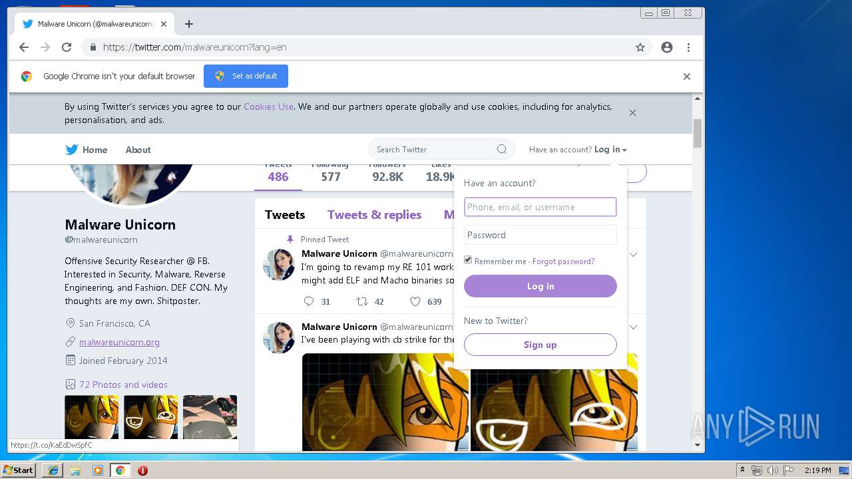The image size is (852, 479).
Task: Open pinned tweet options chevron
Action: pyautogui.click(x=634, y=254)
